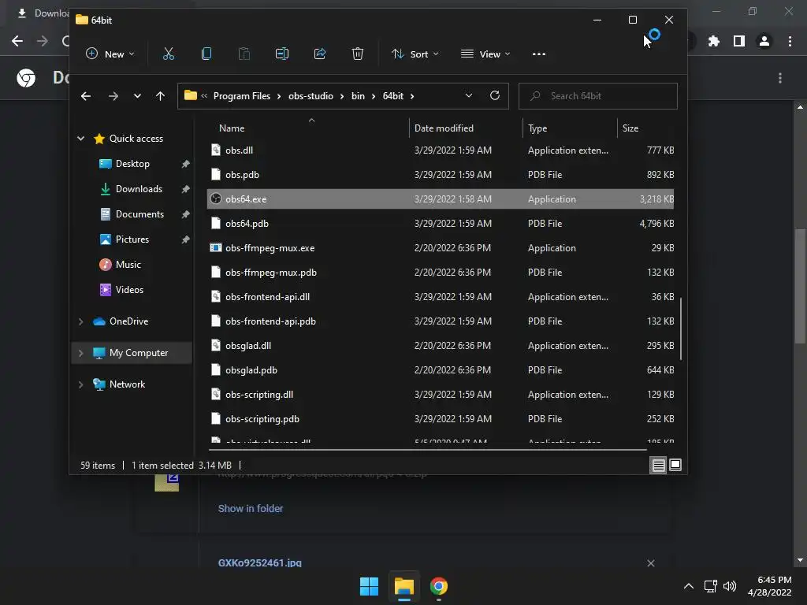Remove GXKo9252461.jpg from downloads list
This screenshot has width=807, height=605.
coord(650,563)
